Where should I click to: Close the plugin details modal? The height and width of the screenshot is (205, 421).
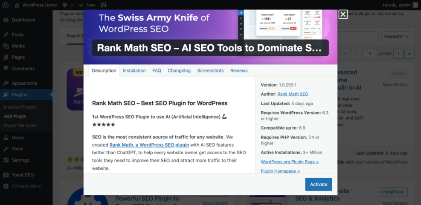(343, 14)
